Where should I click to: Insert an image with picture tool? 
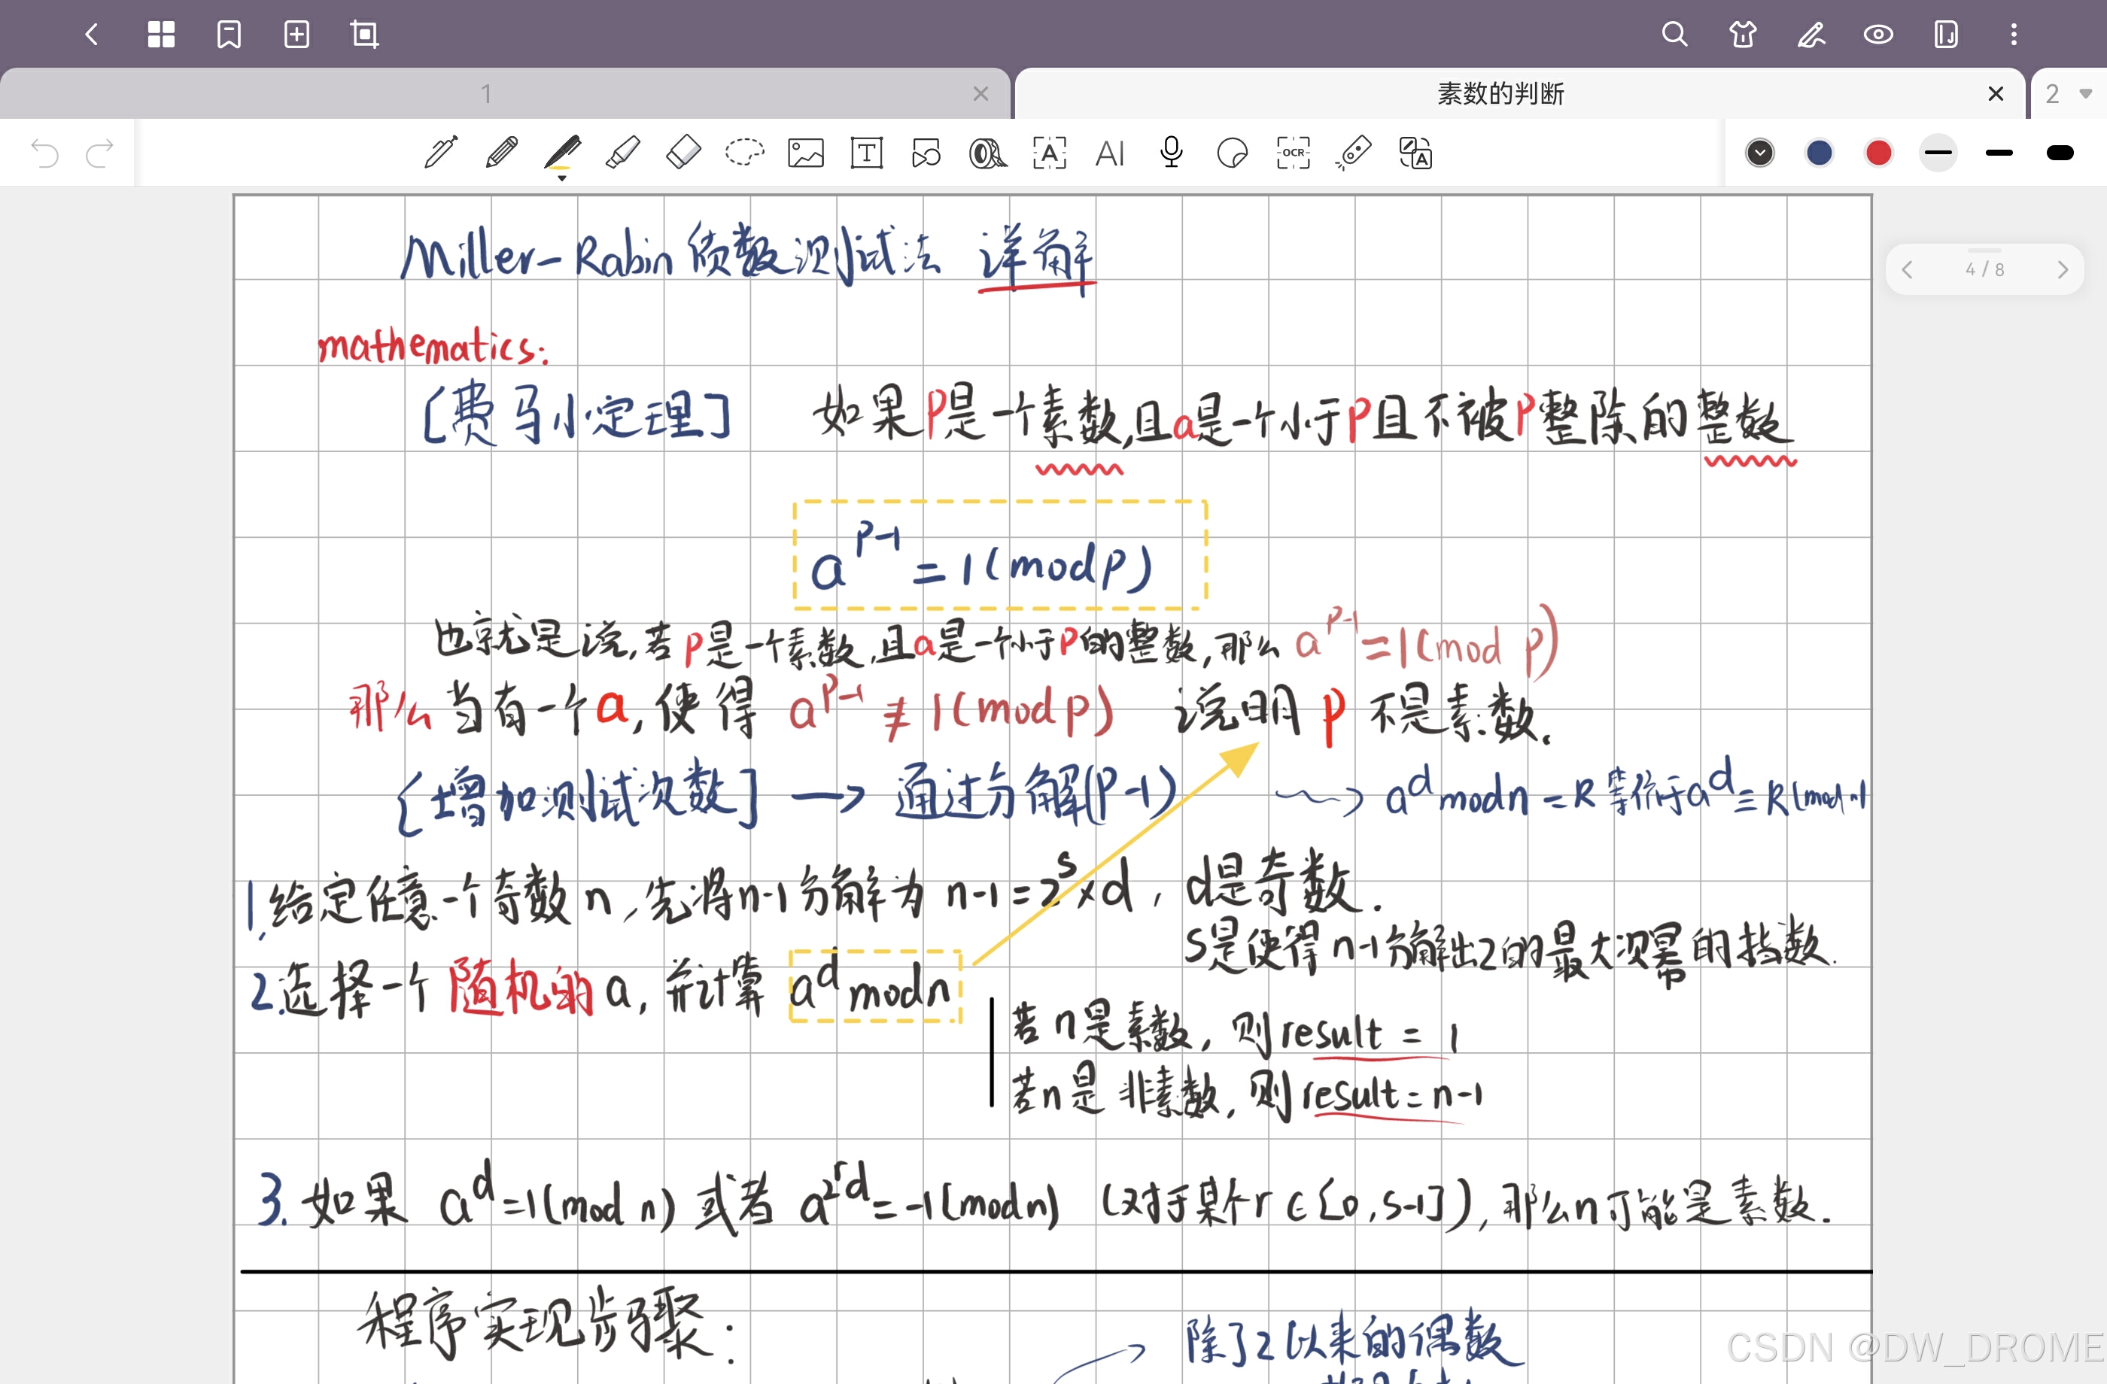806,153
